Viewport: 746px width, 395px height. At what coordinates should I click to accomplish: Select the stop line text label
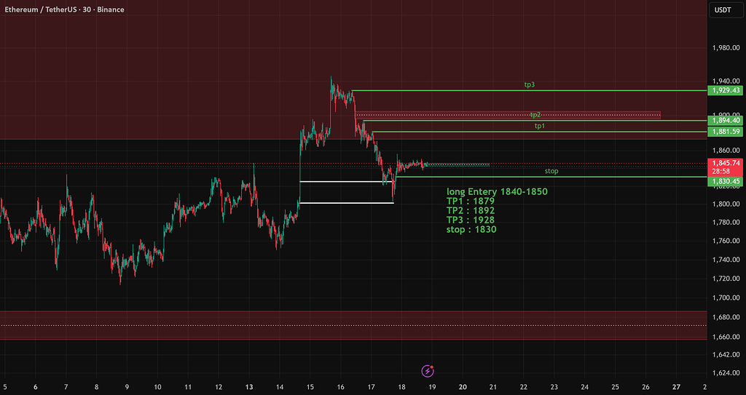tap(551, 171)
